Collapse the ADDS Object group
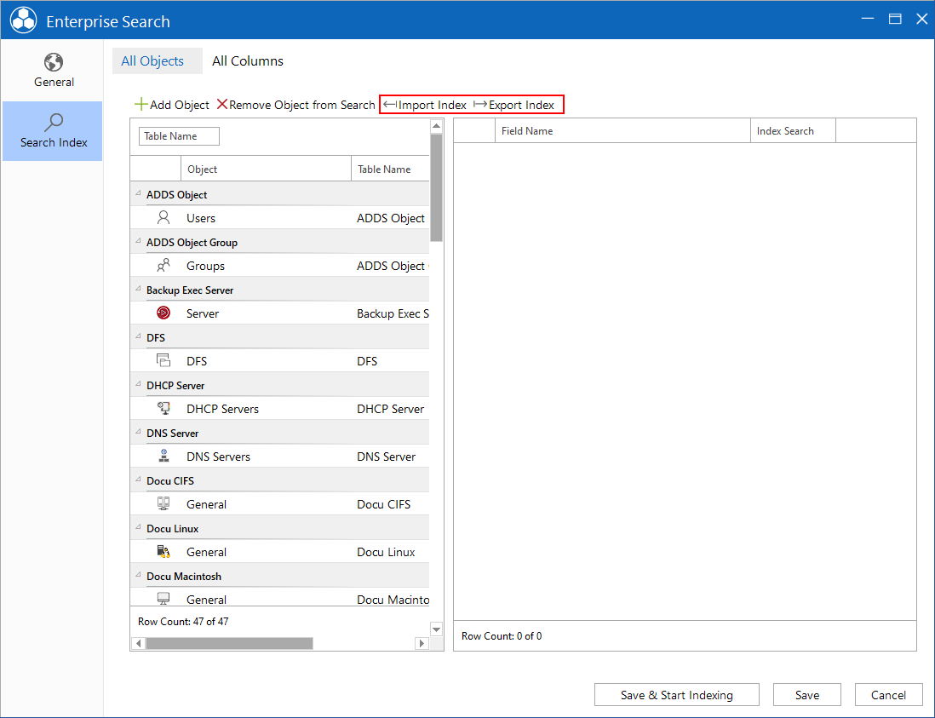This screenshot has height=718, width=935. [x=138, y=194]
